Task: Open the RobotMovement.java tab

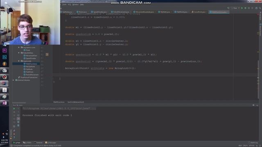Action: pos(120,12)
